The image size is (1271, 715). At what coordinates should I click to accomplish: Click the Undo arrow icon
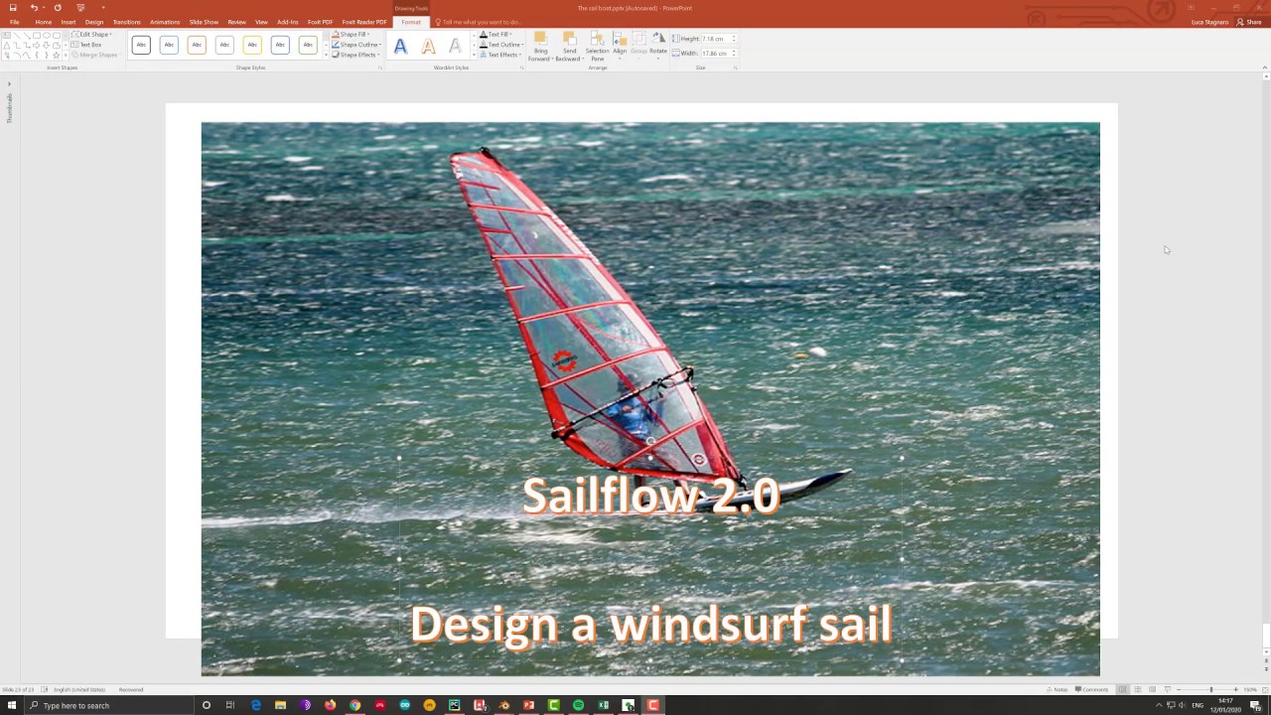pyautogui.click(x=33, y=8)
